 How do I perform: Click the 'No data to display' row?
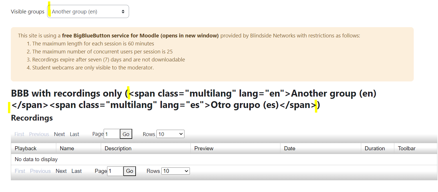click(x=224, y=159)
